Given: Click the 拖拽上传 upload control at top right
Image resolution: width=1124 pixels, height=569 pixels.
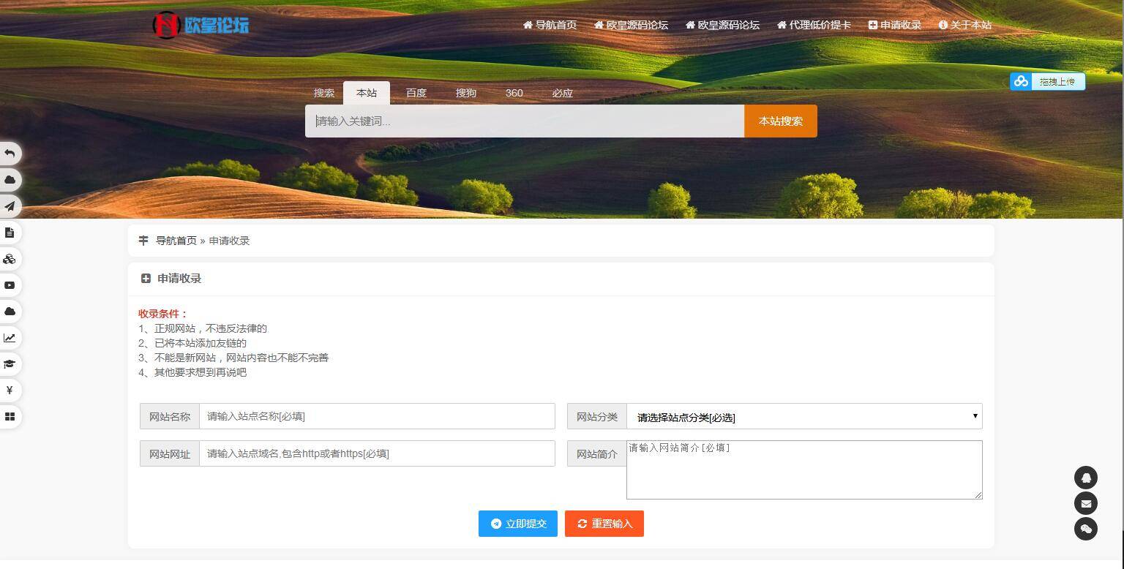Looking at the screenshot, I should (x=1048, y=81).
